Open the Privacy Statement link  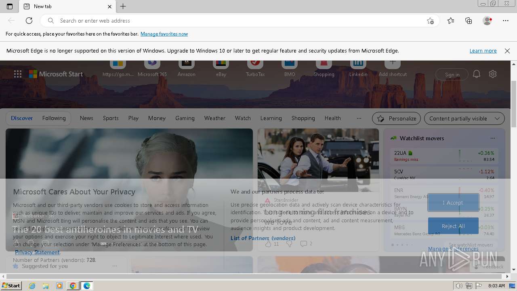pos(38,252)
